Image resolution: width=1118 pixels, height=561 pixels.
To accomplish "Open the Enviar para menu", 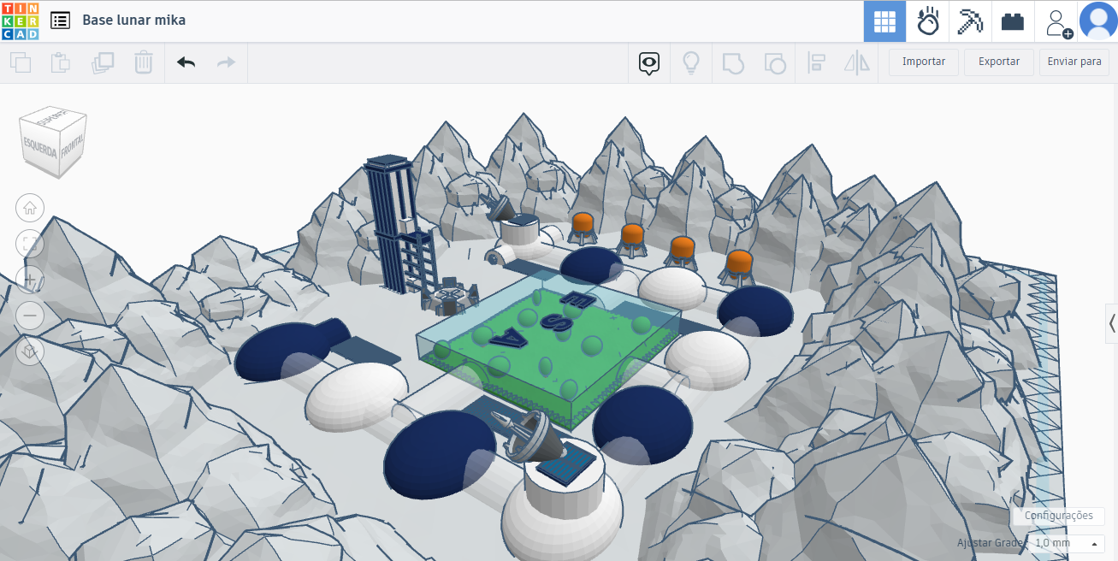I will [x=1074, y=62].
